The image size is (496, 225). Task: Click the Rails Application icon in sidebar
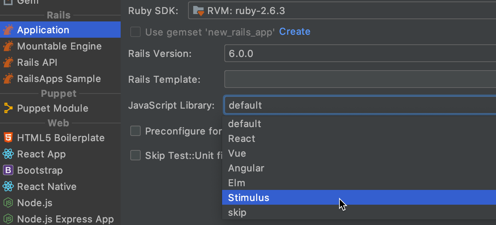pos(8,30)
